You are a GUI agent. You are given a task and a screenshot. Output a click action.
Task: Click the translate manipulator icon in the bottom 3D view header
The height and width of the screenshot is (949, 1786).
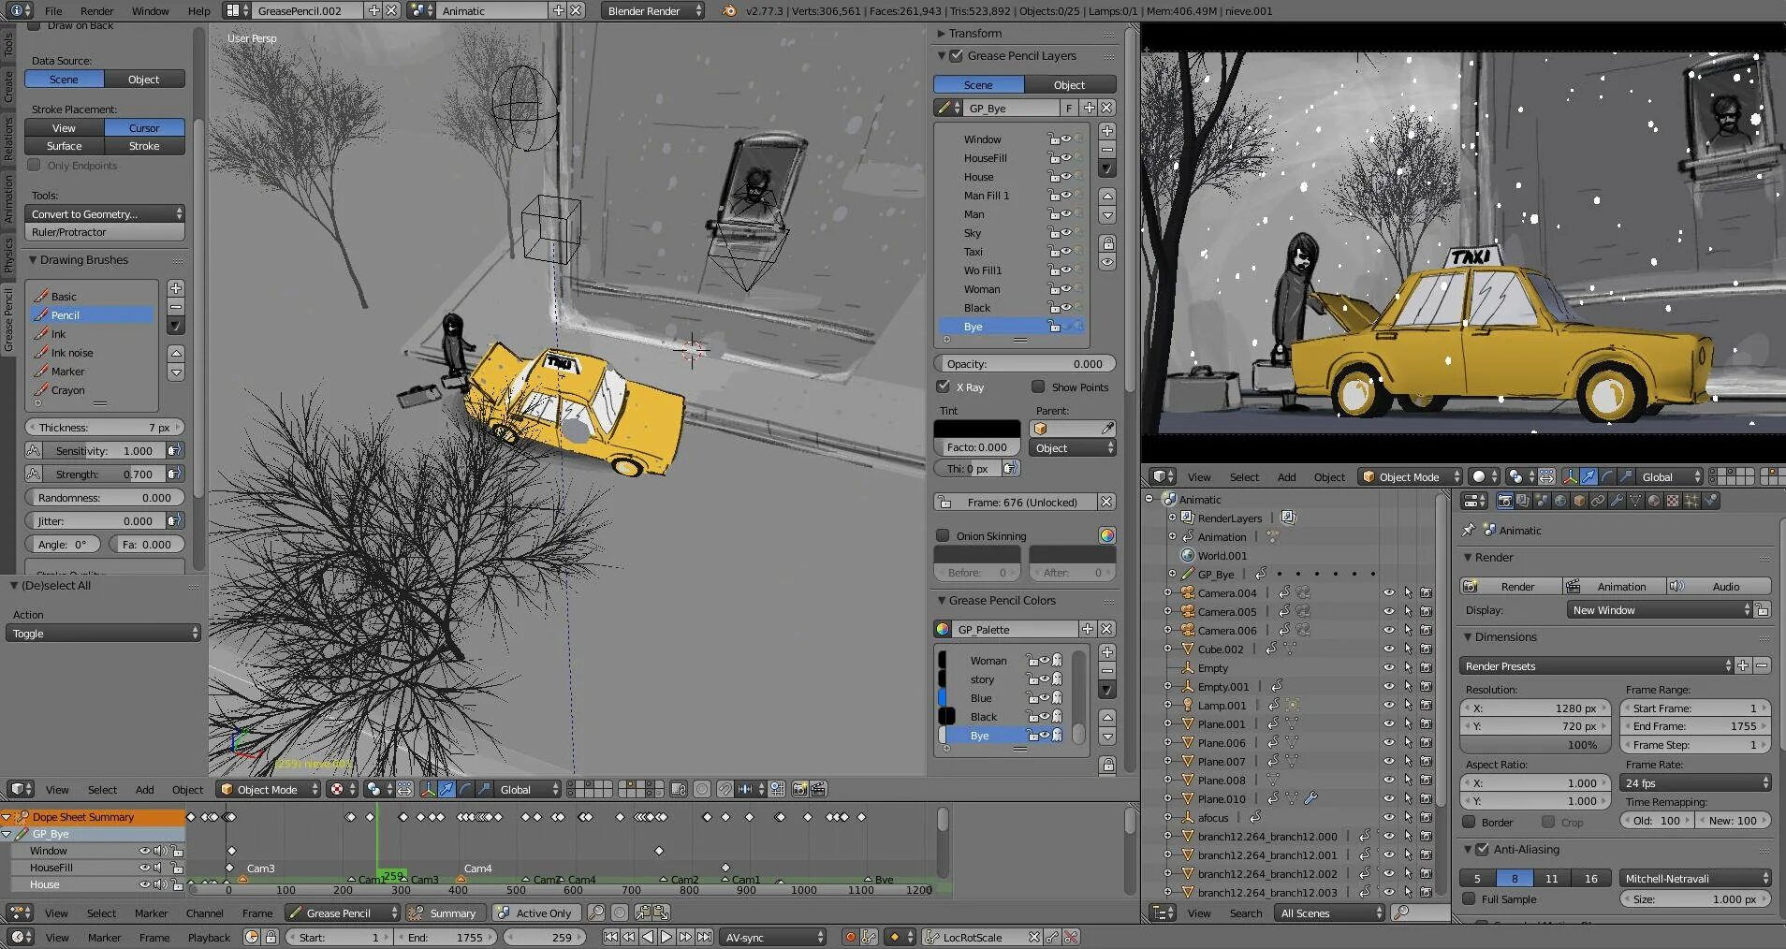pyautogui.click(x=446, y=789)
